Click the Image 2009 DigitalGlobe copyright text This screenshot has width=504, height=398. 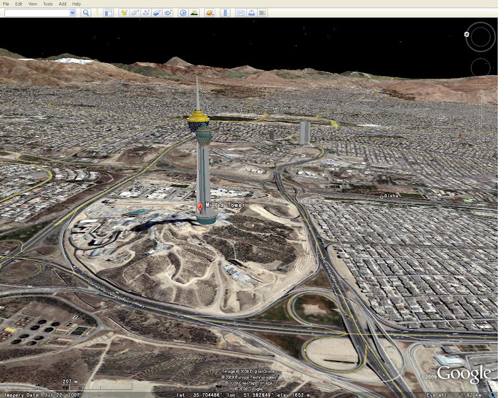click(x=248, y=372)
